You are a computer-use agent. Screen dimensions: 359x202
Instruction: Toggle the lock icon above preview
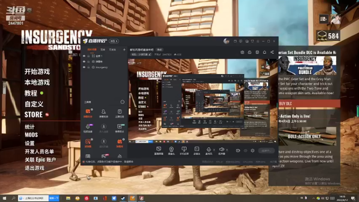click(250, 52)
